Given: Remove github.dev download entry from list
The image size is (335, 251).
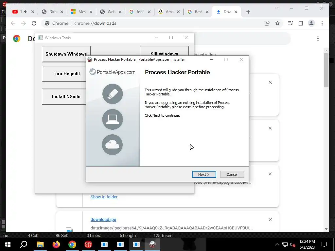Looking at the screenshot, I should point(270,174).
